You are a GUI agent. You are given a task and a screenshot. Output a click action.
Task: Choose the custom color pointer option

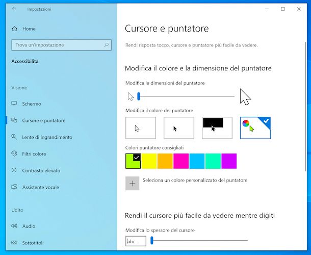[x=255, y=128]
